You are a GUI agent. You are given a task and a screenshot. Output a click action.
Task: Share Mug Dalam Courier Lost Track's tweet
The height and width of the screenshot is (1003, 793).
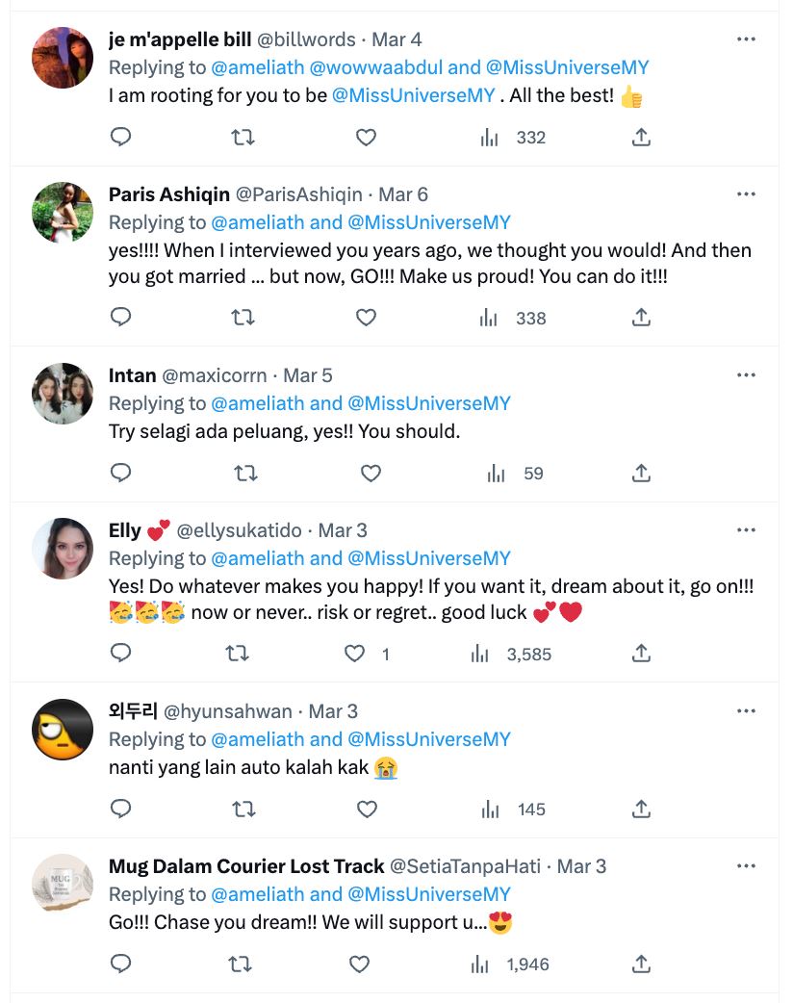point(641,964)
